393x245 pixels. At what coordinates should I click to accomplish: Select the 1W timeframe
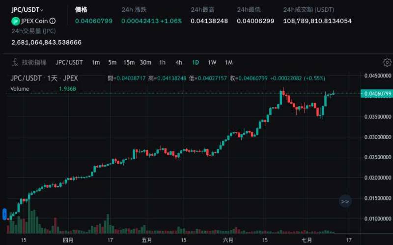click(x=212, y=63)
